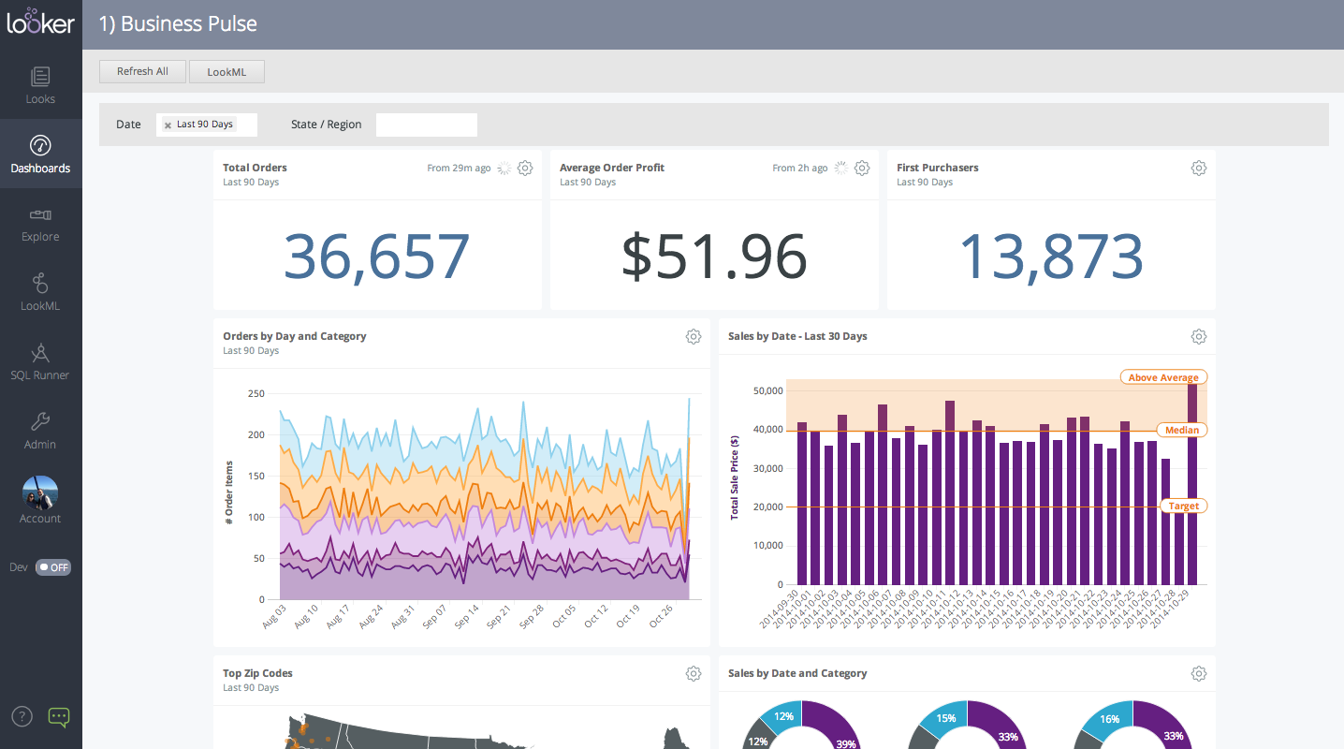The height and width of the screenshot is (749, 1344).
Task: Click the Average Order Profit title
Action: [612, 168]
